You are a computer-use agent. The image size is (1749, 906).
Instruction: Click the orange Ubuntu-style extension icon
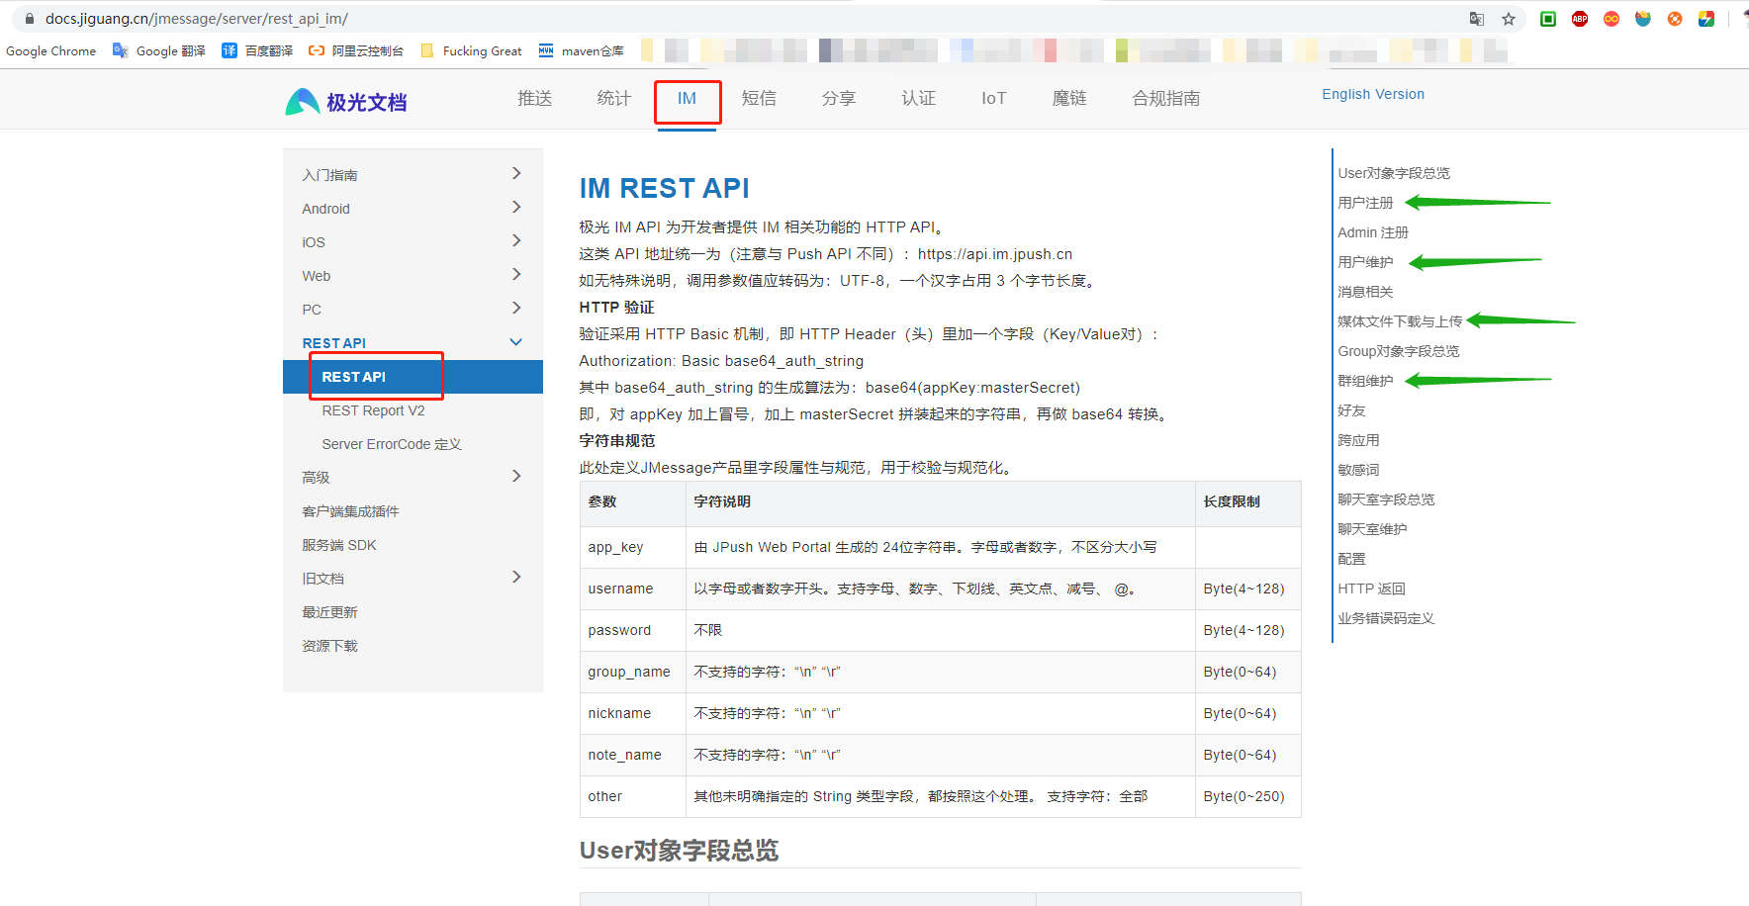pos(1675,19)
